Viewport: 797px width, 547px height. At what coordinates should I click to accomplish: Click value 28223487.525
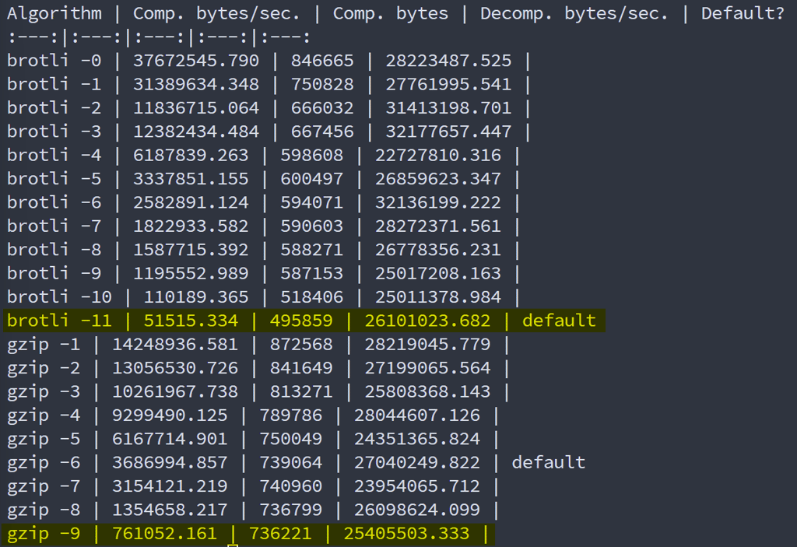coord(448,61)
